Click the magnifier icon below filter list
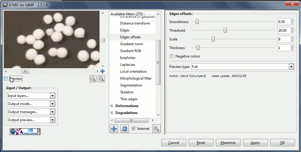The width and height of the screenshot is (301, 152). click(156, 129)
